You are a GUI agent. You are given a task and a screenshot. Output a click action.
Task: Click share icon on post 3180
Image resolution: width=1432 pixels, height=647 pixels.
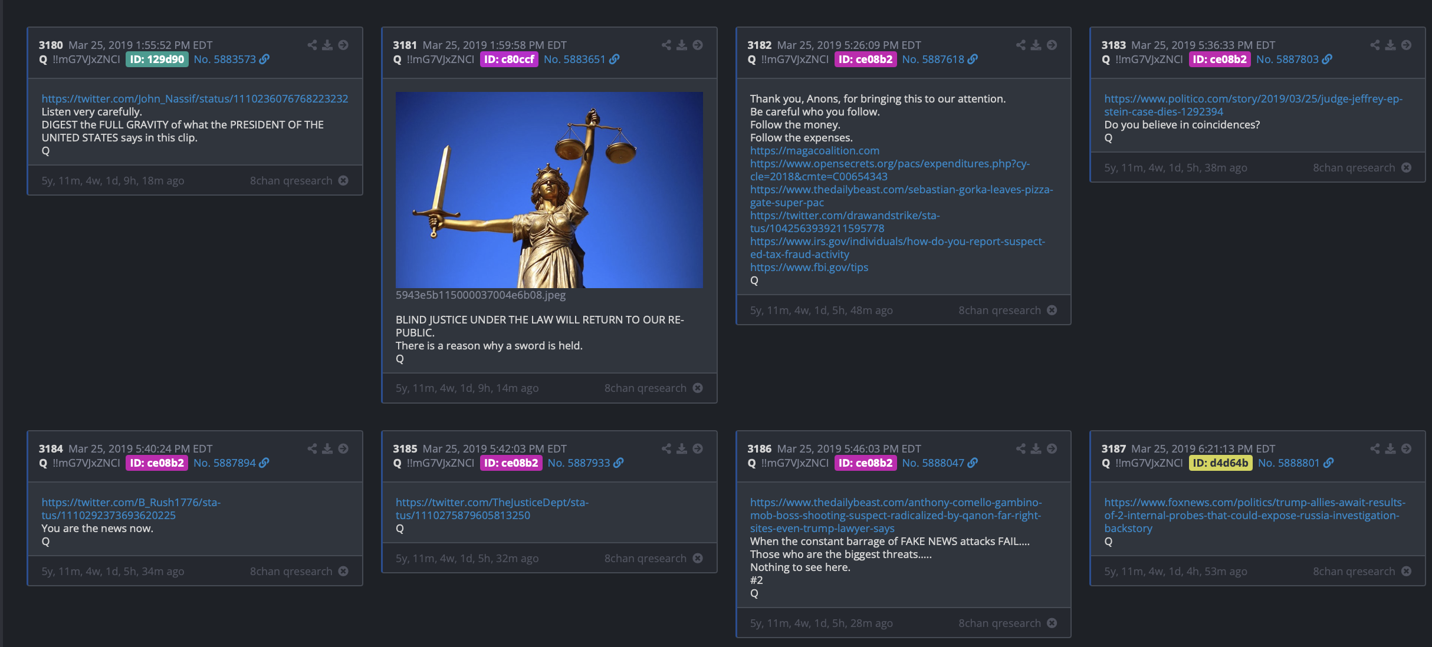click(312, 45)
